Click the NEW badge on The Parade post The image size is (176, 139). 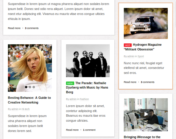[70, 83]
